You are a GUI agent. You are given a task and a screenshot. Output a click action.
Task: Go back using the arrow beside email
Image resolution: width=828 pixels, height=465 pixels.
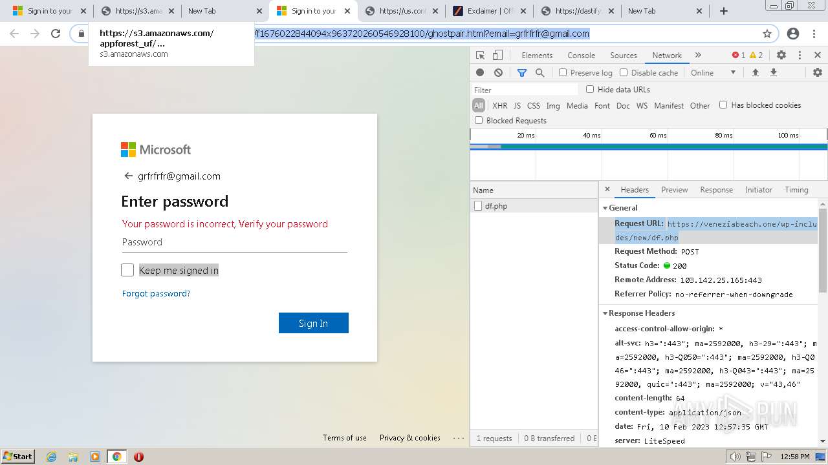click(x=128, y=176)
